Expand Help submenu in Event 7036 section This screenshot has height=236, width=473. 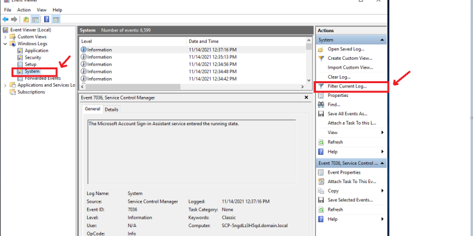point(382,219)
